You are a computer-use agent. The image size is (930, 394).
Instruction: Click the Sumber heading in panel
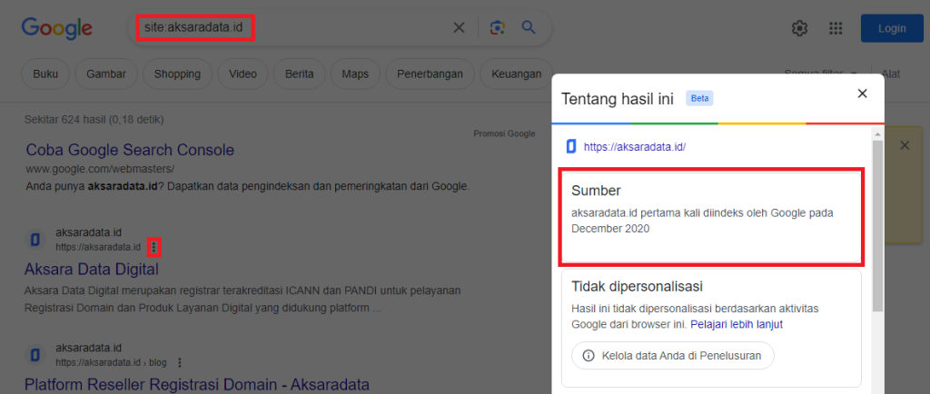coord(596,191)
